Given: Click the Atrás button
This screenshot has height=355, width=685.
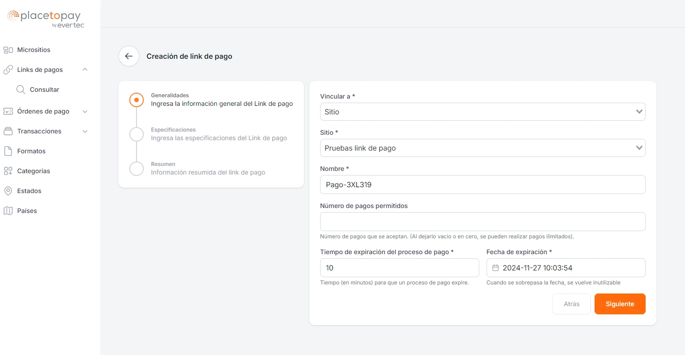Looking at the screenshot, I should coord(572,304).
